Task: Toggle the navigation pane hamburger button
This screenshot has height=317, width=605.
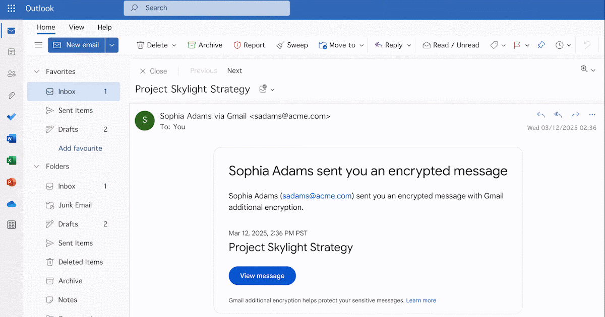Action: pos(38,45)
